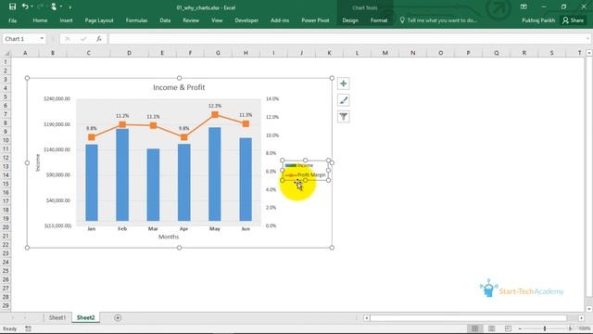Click the zoom in plus button
The height and width of the screenshot is (334, 593).
[571, 328]
